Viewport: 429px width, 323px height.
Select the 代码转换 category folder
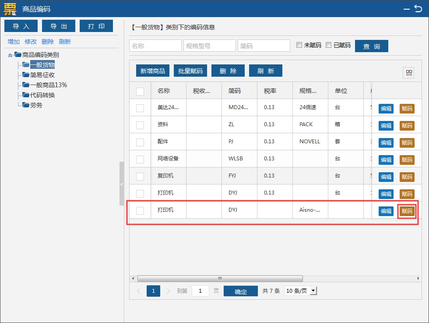coord(42,95)
